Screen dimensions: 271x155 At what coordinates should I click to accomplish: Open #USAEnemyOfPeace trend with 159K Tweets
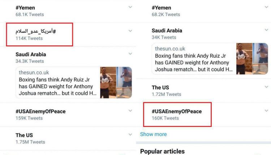[40, 111]
